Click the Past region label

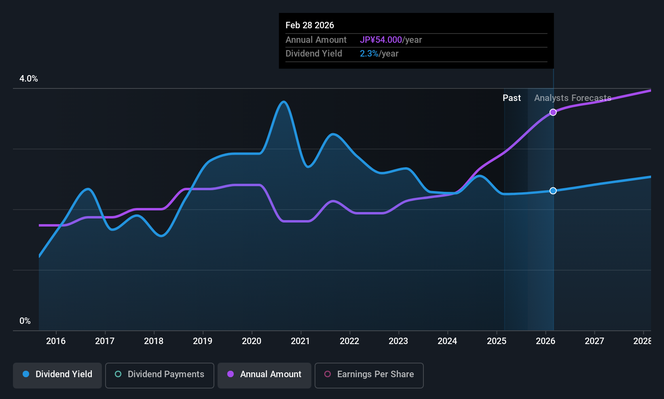[512, 98]
